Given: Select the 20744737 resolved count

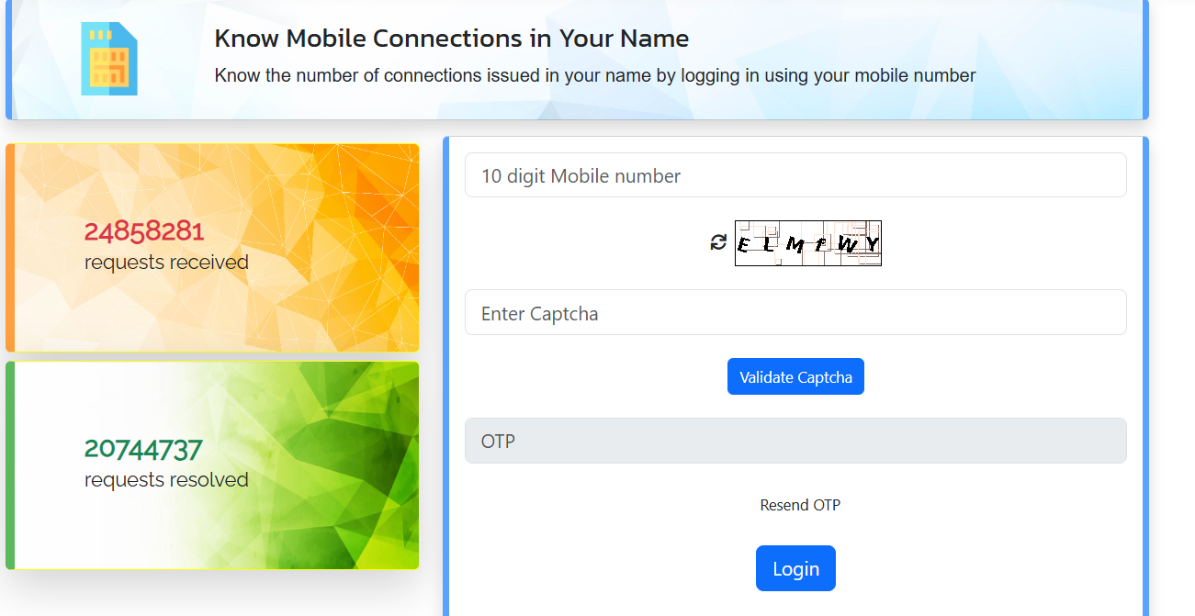Looking at the screenshot, I should pos(143,450).
